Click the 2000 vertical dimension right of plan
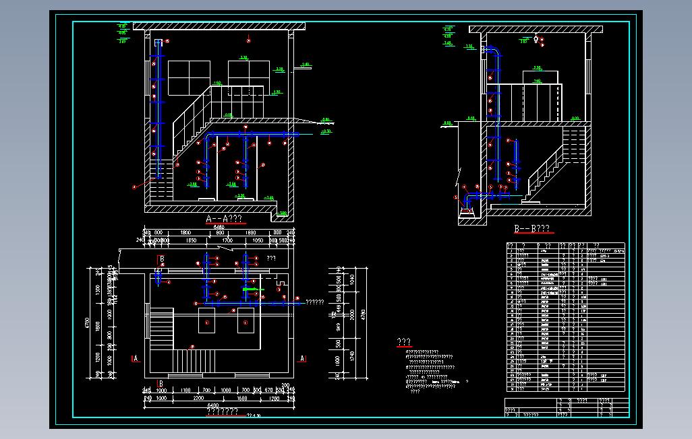This screenshot has height=439, width=692. point(352,314)
